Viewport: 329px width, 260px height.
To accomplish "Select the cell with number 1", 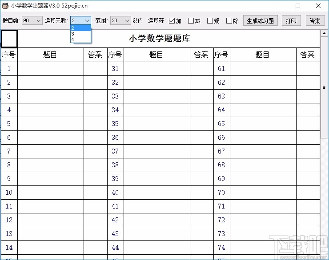I will point(9,69).
